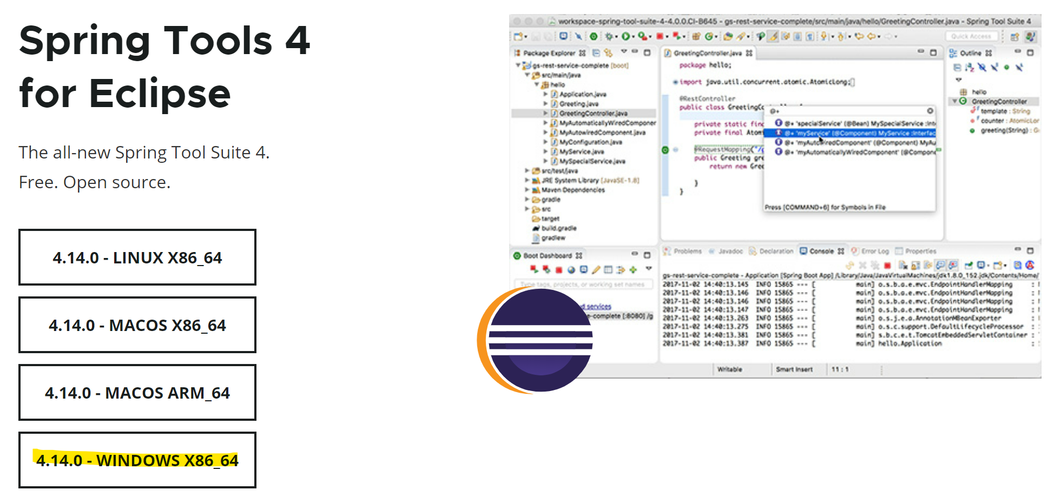Select the Boot Dashboard tab
The height and width of the screenshot is (503, 1054).
coord(548,255)
